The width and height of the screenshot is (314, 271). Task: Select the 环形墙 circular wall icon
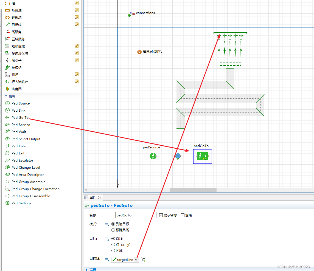[x=7, y=18]
